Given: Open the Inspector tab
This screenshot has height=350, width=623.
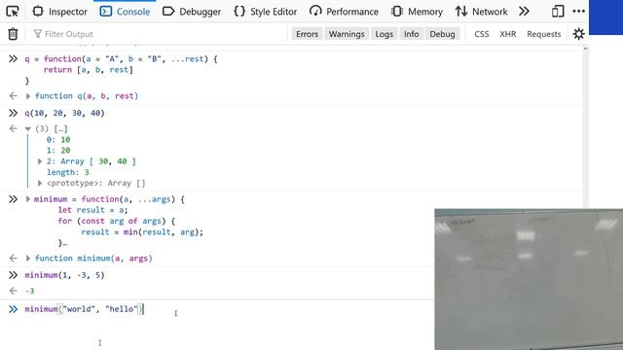Looking at the screenshot, I should (59, 12).
